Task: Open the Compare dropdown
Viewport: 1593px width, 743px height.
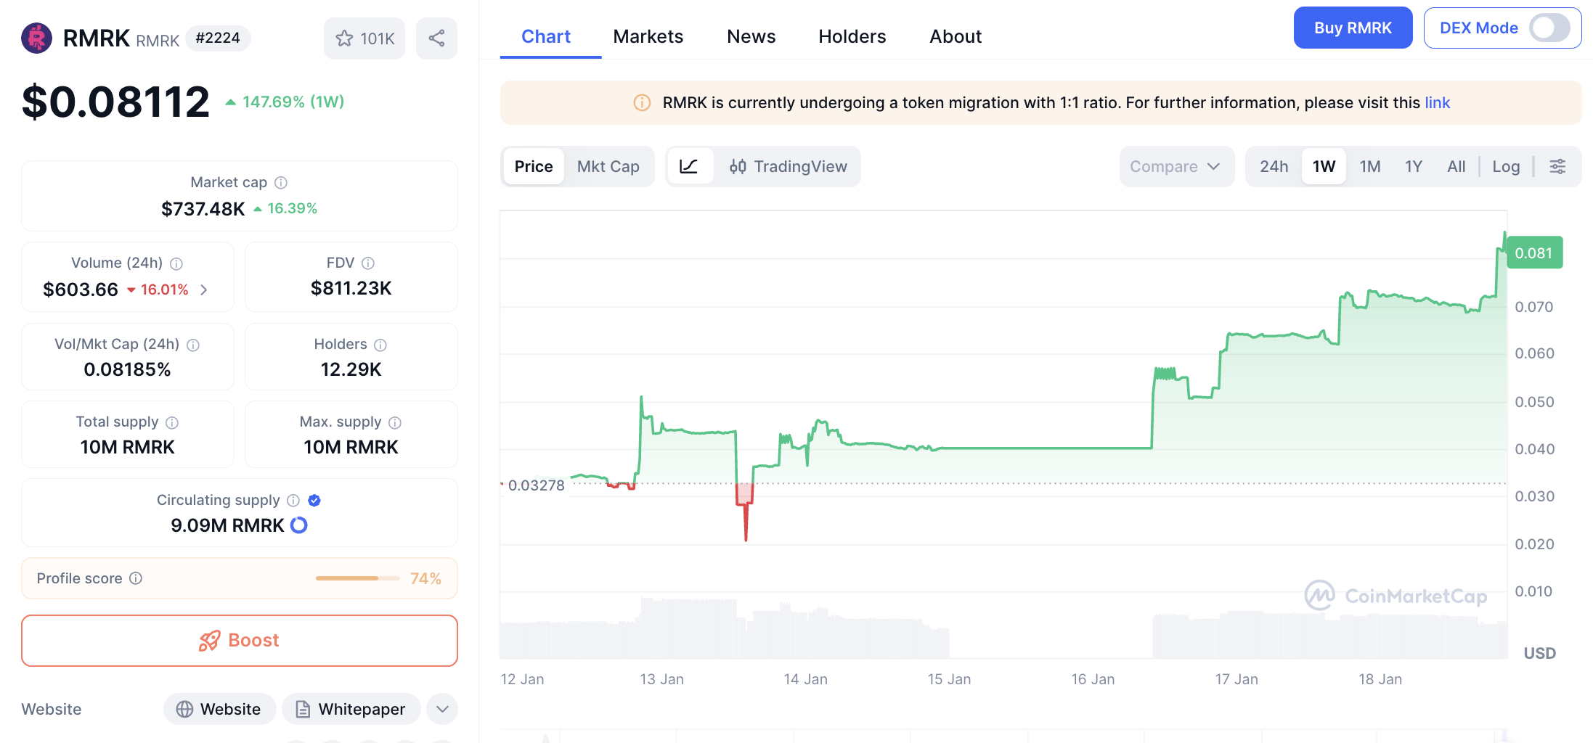Action: tap(1176, 166)
